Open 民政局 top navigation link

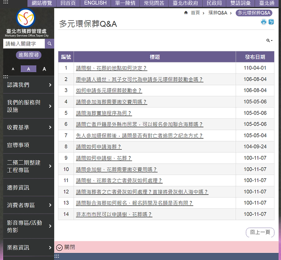click(214, 3)
